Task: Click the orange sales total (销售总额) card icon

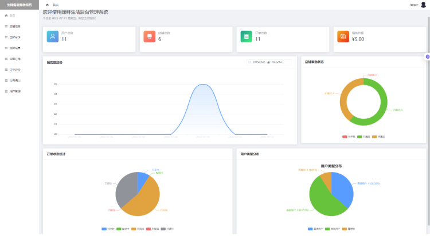Action: (x=343, y=37)
